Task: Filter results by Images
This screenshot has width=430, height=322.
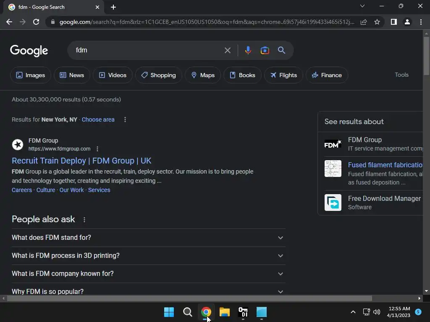Action: (30, 75)
